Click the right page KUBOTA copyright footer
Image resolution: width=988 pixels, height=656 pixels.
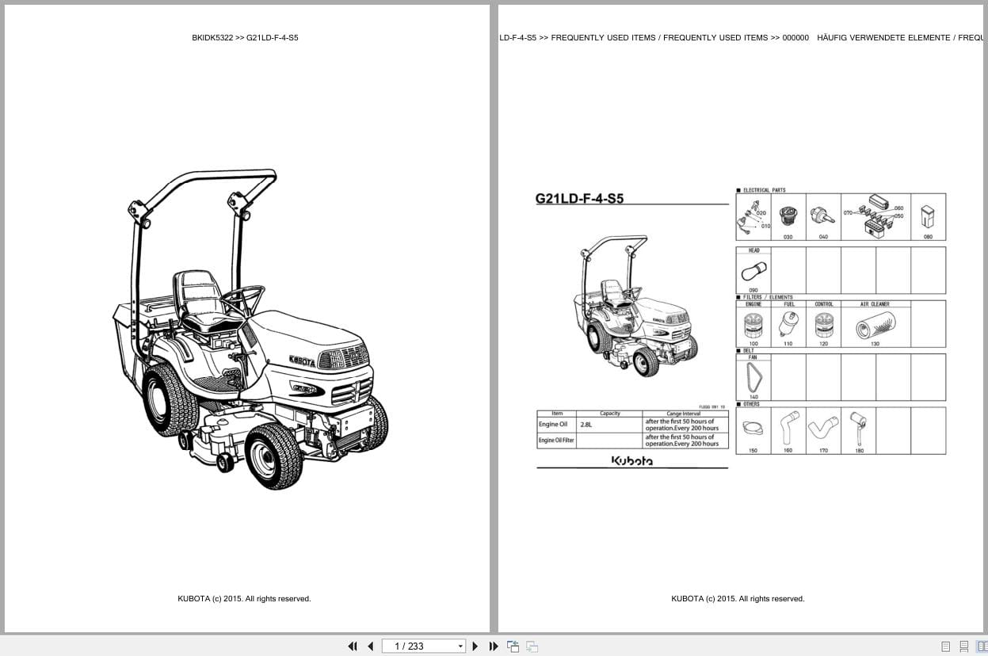[738, 599]
